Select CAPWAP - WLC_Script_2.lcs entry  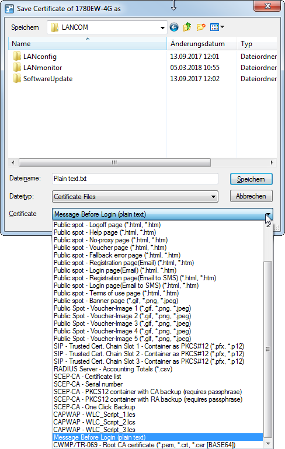[x=94, y=422]
